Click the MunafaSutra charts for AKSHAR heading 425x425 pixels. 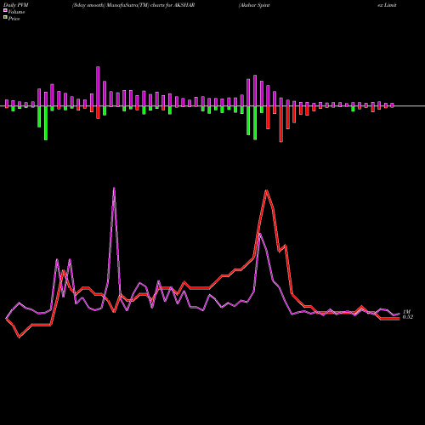133,5
